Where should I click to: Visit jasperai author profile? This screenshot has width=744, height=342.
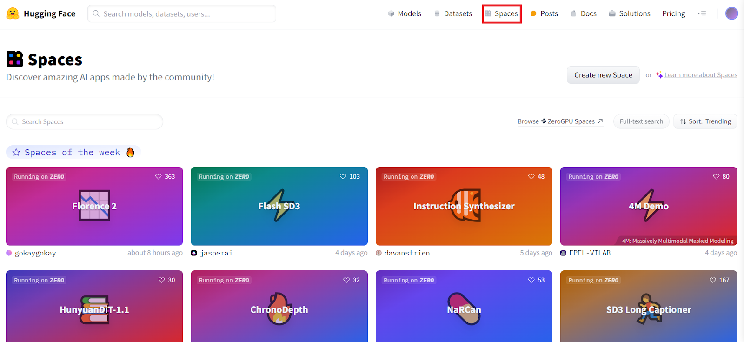pyautogui.click(x=216, y=253)
